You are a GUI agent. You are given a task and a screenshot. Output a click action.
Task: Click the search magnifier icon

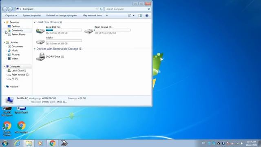pyautogui.click(x=148, y=9)
